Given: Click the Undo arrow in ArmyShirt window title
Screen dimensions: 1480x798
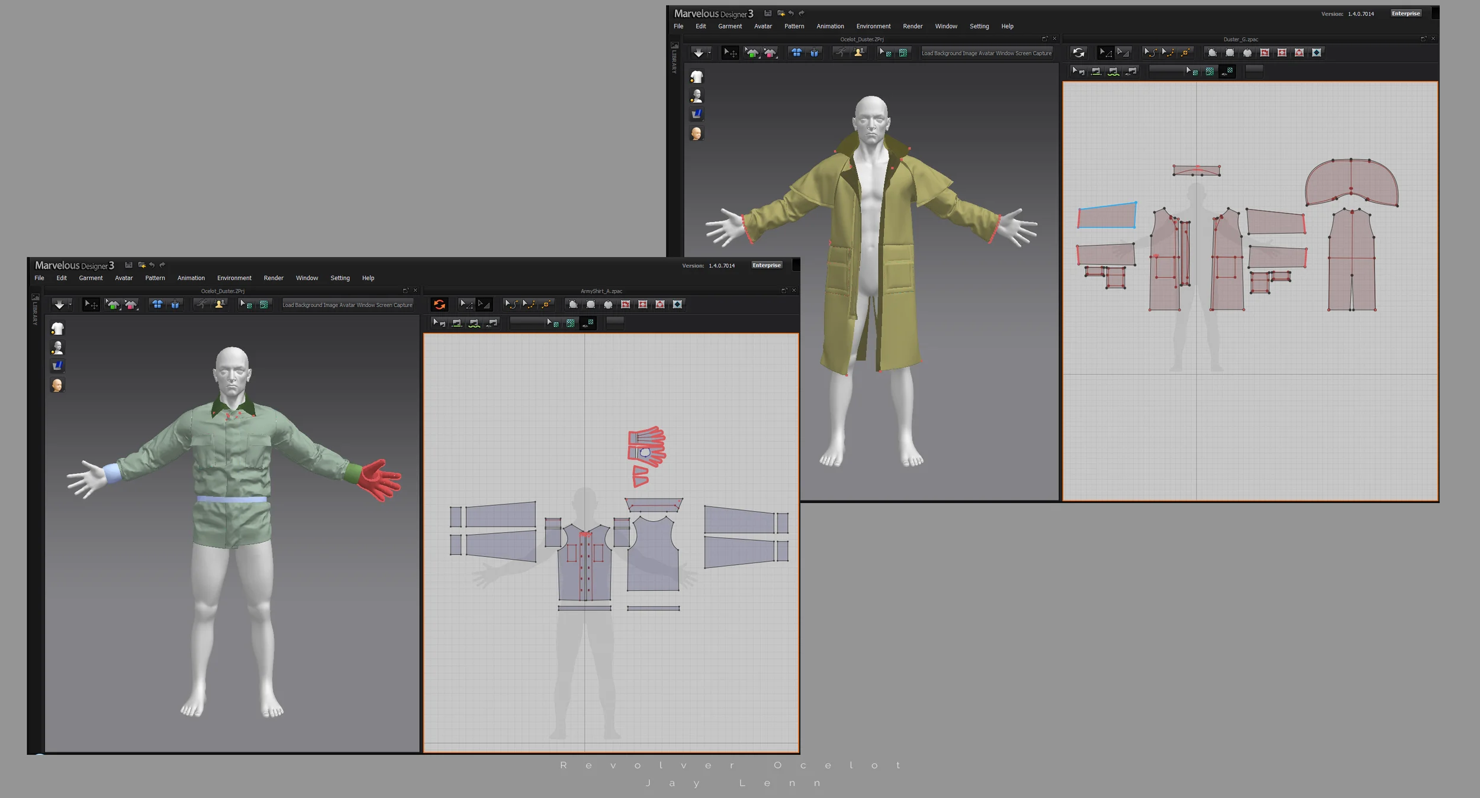Looking at the screenshot, I should click(x=152, y=265).
